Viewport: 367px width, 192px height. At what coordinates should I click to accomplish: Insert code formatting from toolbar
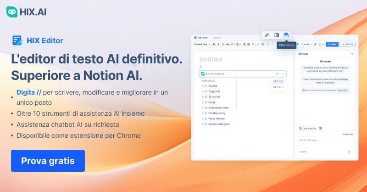232,44
